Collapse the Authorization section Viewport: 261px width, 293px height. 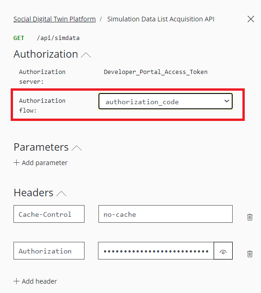86,55
